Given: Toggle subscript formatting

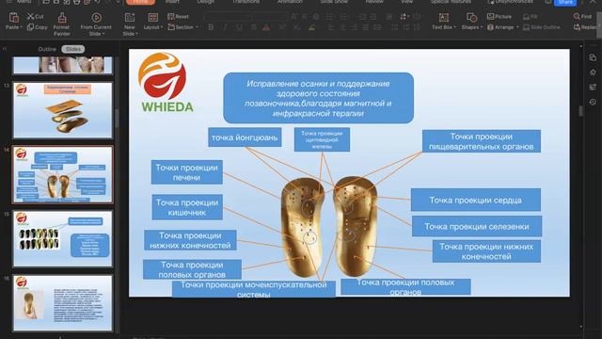Looking at the screenshot, I should pos(297,27).
